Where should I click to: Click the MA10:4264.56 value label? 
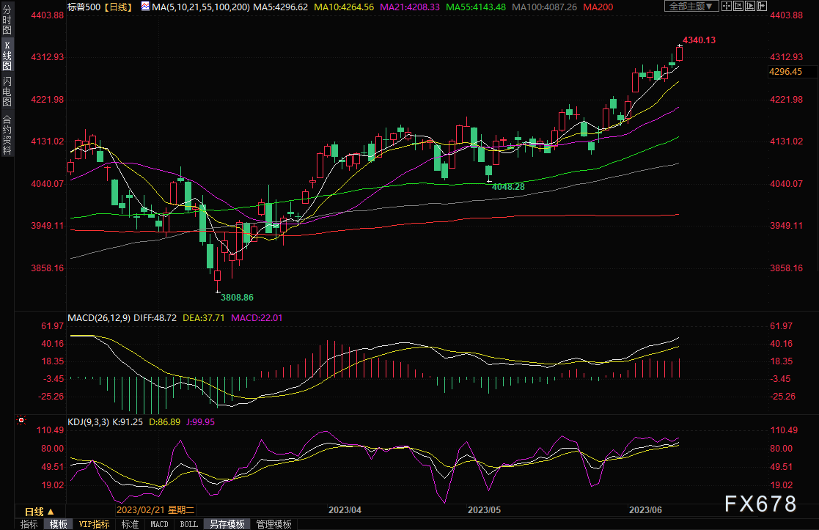(344, 7)
